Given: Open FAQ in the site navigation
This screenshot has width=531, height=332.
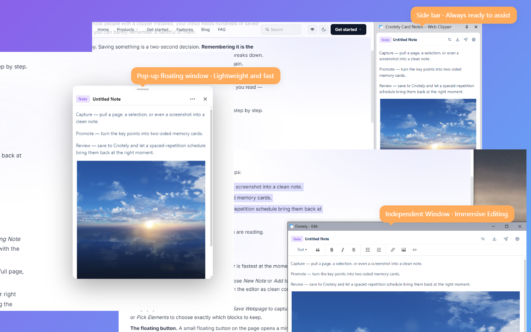Looking at the screenshot, I should (x=222, y=29).
